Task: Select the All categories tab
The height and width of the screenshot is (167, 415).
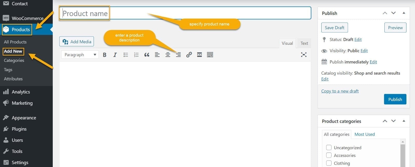Action: click(x=336, y=134)
